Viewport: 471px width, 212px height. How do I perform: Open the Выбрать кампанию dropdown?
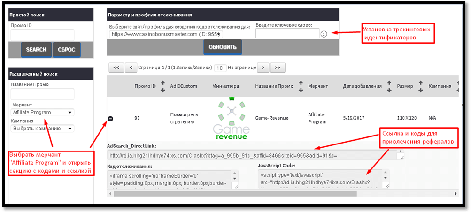(42, 129)
